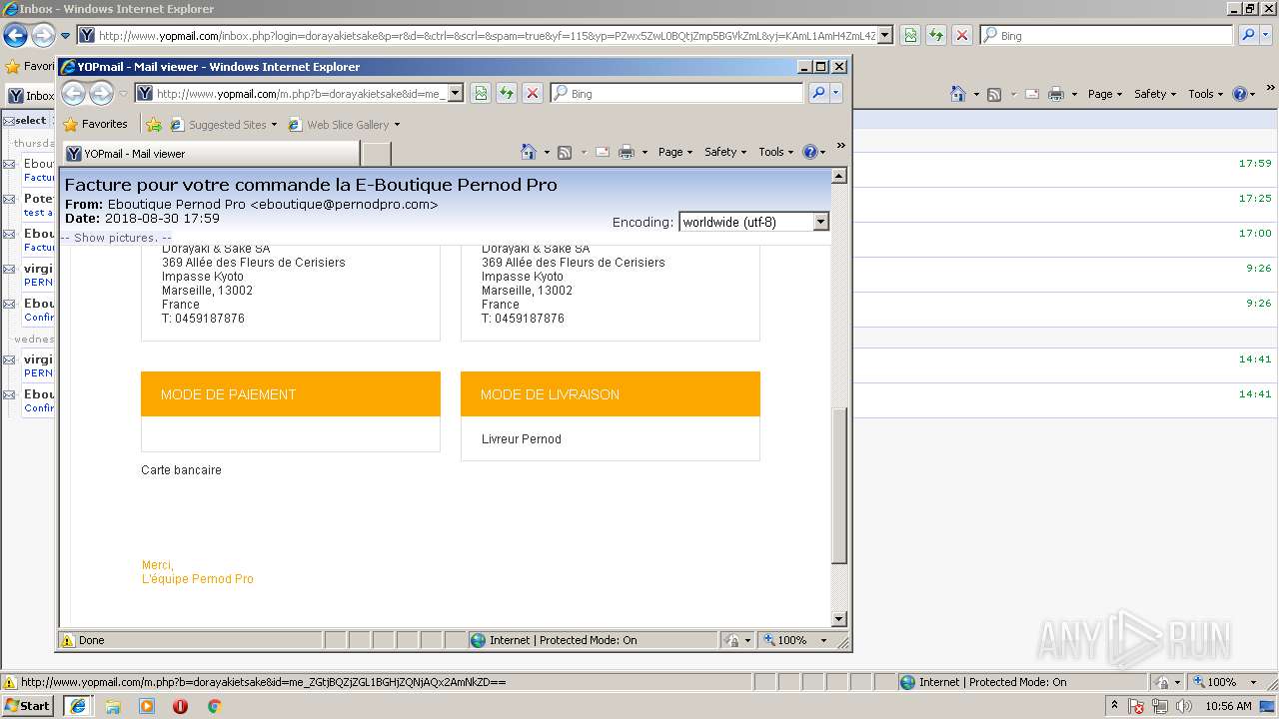Screen dimensions: 1279x719
Task: Open Tools menu in Mail viewer
Action: (x=775, y=152)
